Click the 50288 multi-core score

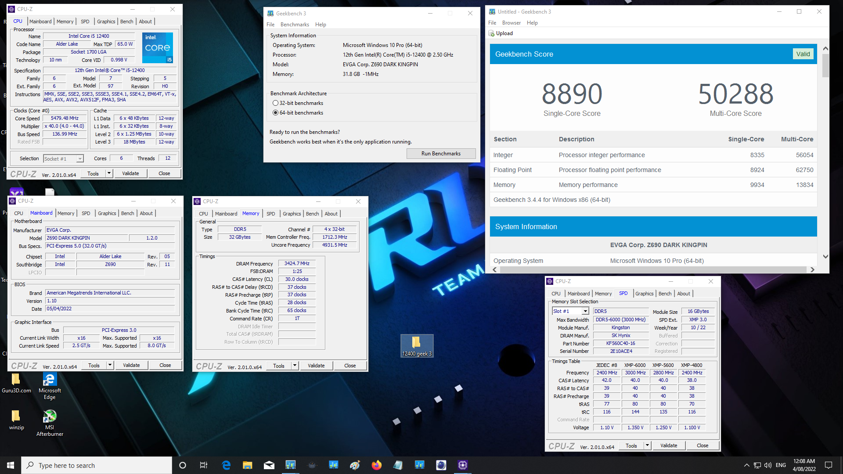tap(736, 93)
